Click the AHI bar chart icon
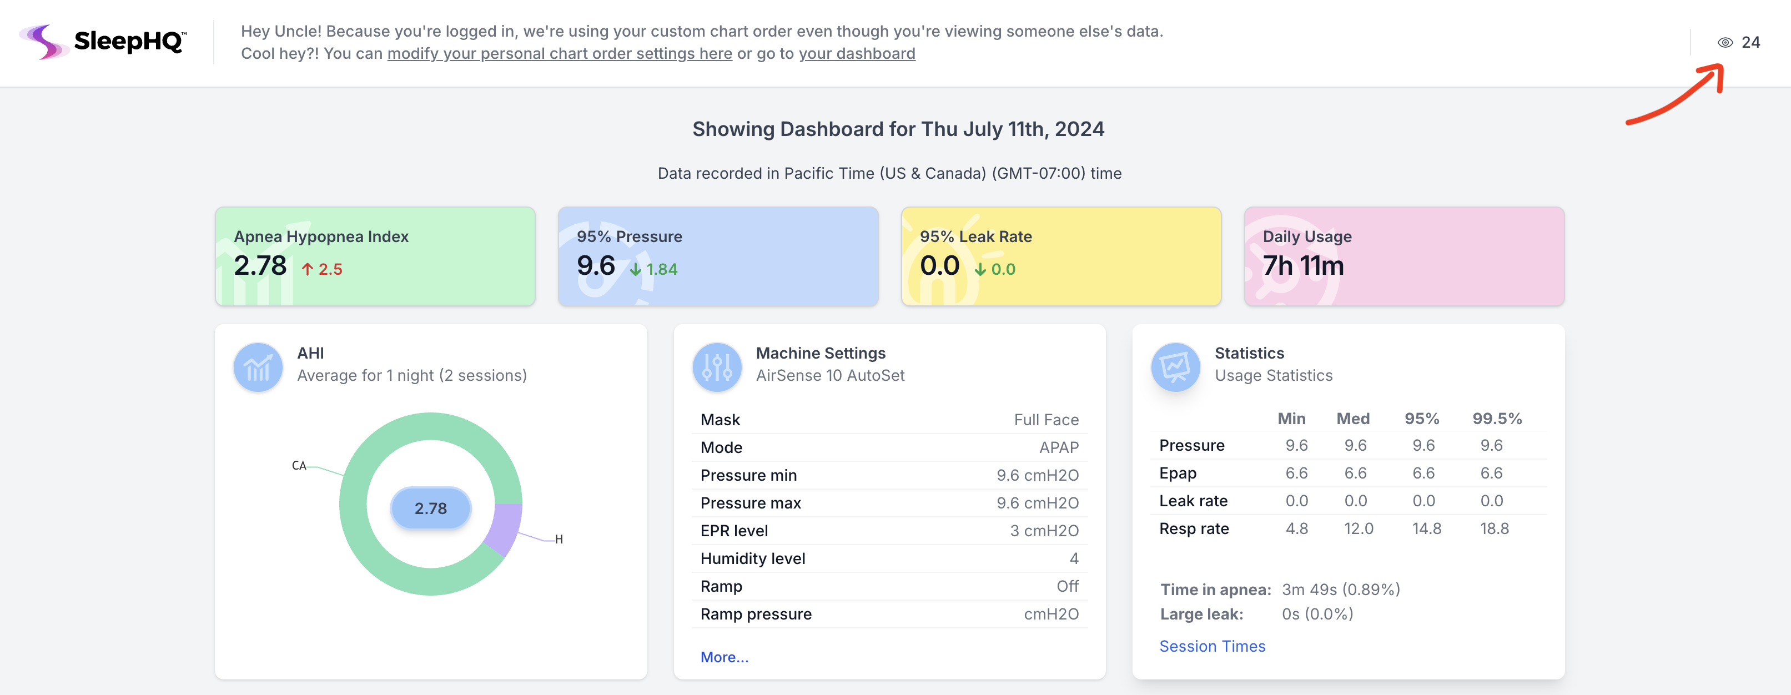The image size is (1791, 695). click(x=258, y=367)
